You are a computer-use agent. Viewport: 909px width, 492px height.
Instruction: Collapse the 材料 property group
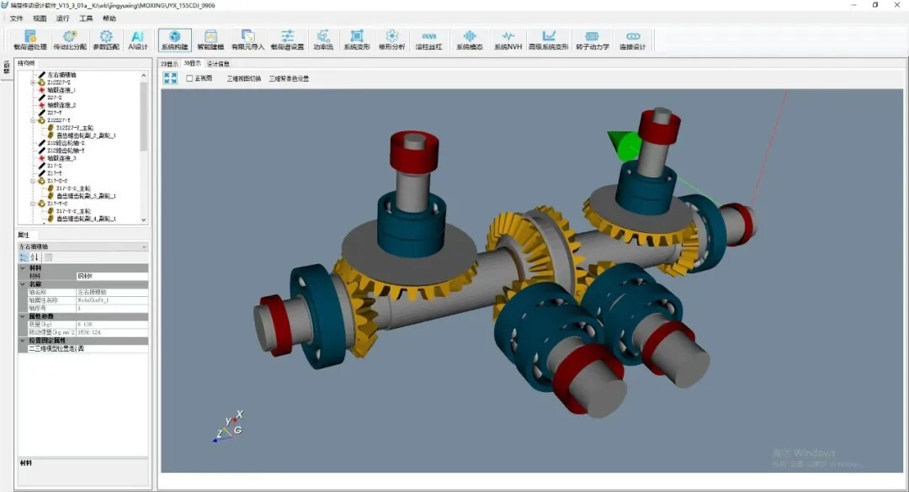[x=23, y=267]
